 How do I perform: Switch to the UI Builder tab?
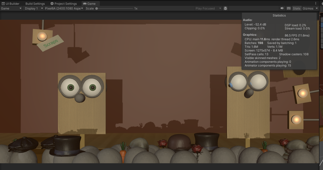click(11, 4)
